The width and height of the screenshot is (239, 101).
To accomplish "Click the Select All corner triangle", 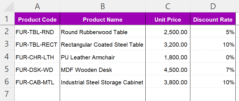I will (x=9, y=7).
